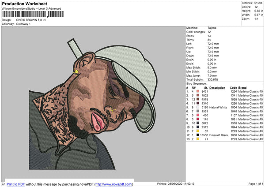This screenshot has width=265, height=187.
Task: Select the gray swatch beside 1533 stitches
Action: click(198, 111)
